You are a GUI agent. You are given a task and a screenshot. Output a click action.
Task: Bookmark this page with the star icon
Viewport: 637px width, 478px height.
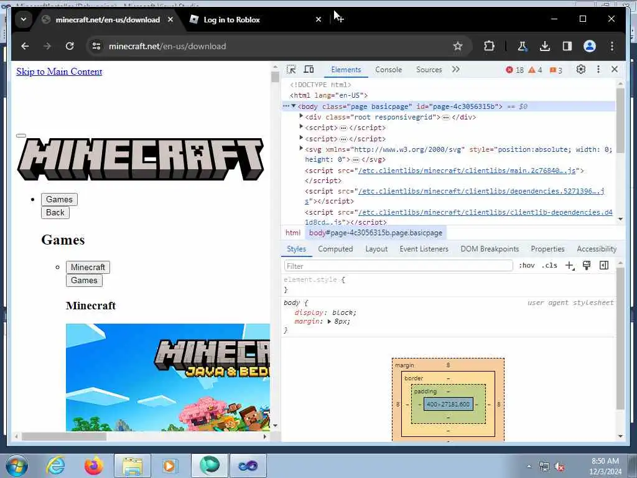[x=458, y=46]
